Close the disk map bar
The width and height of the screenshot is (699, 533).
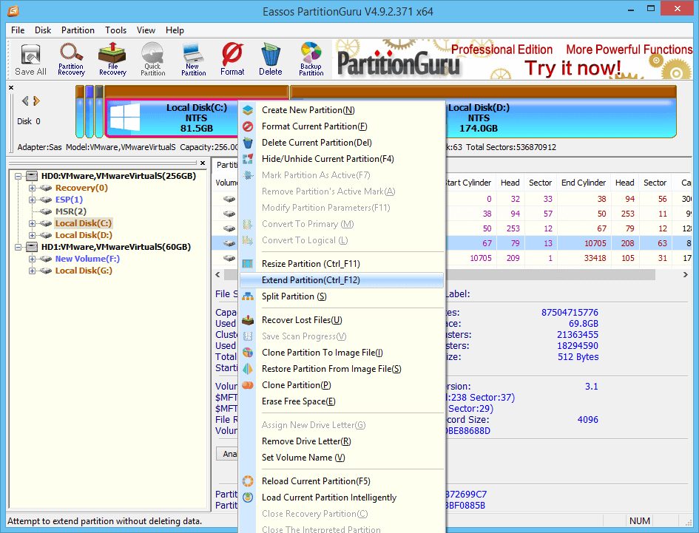[x=11, y=88]
